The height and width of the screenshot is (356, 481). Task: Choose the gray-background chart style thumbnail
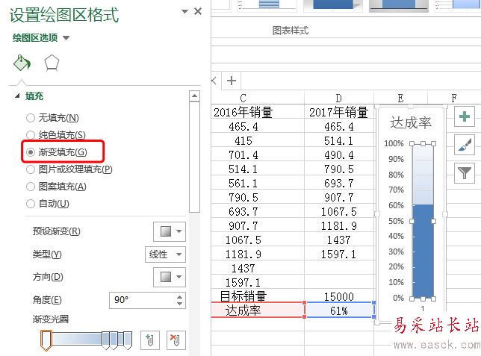pyautogui.click(x=399, y=5)
